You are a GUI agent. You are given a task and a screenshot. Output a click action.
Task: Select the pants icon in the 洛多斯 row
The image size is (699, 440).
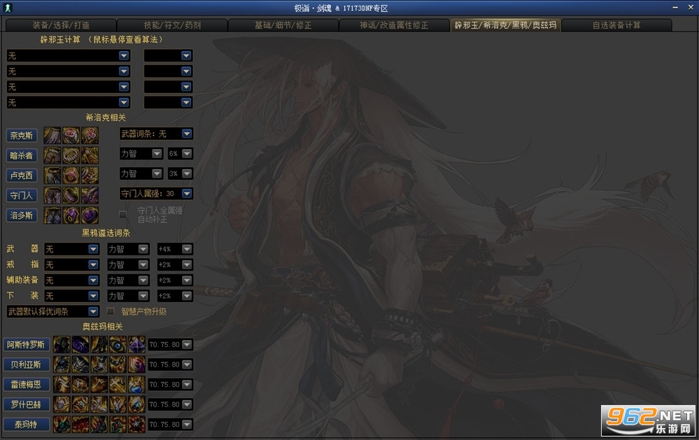pyautogui.click(x=52, y=215)
